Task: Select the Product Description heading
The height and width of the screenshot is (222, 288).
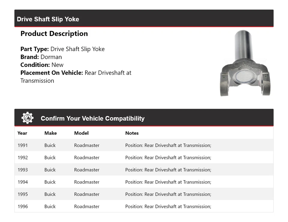Action: pos(54,34)
